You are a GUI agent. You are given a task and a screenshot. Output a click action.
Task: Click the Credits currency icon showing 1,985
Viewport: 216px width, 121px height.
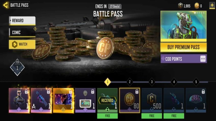pyautogui.click(x=180, y=6)
